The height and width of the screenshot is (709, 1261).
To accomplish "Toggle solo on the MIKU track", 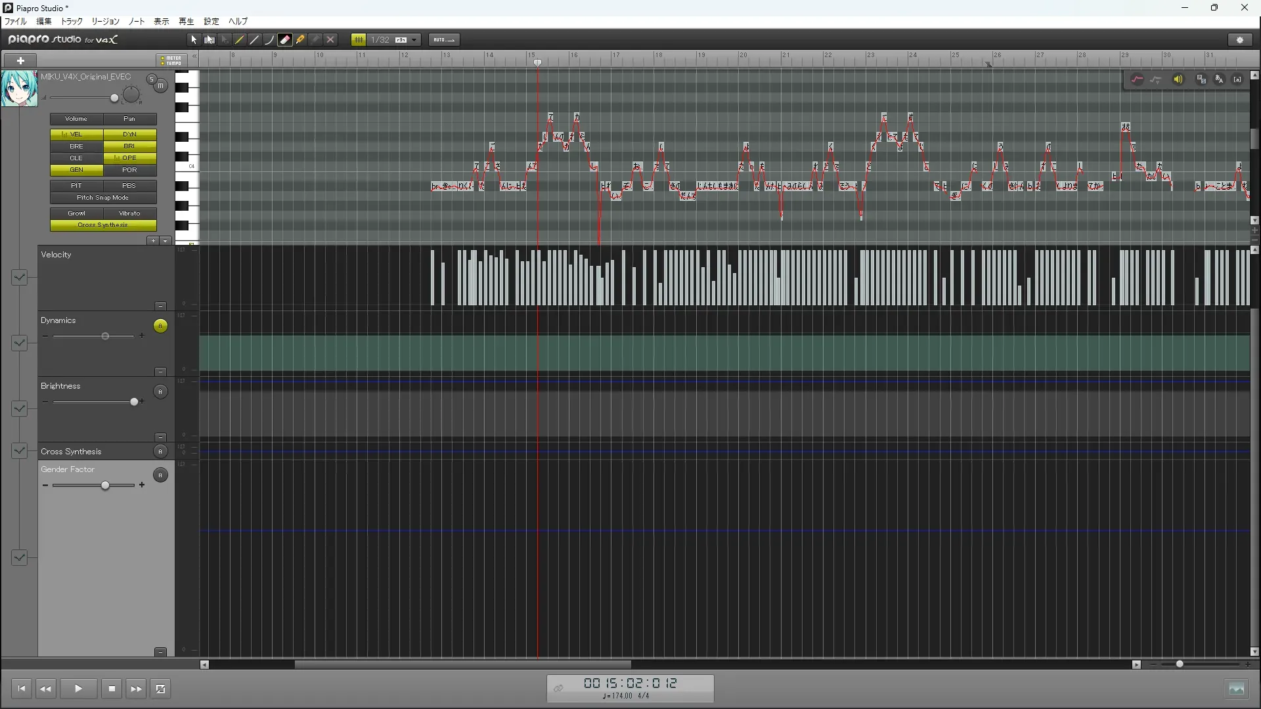I will [152, 79].
